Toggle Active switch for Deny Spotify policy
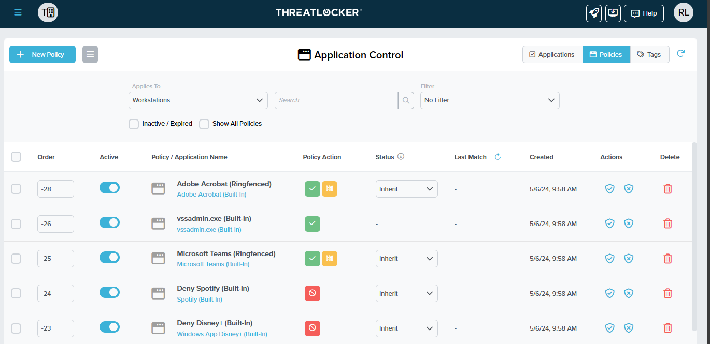 click(x=109, y=292)
